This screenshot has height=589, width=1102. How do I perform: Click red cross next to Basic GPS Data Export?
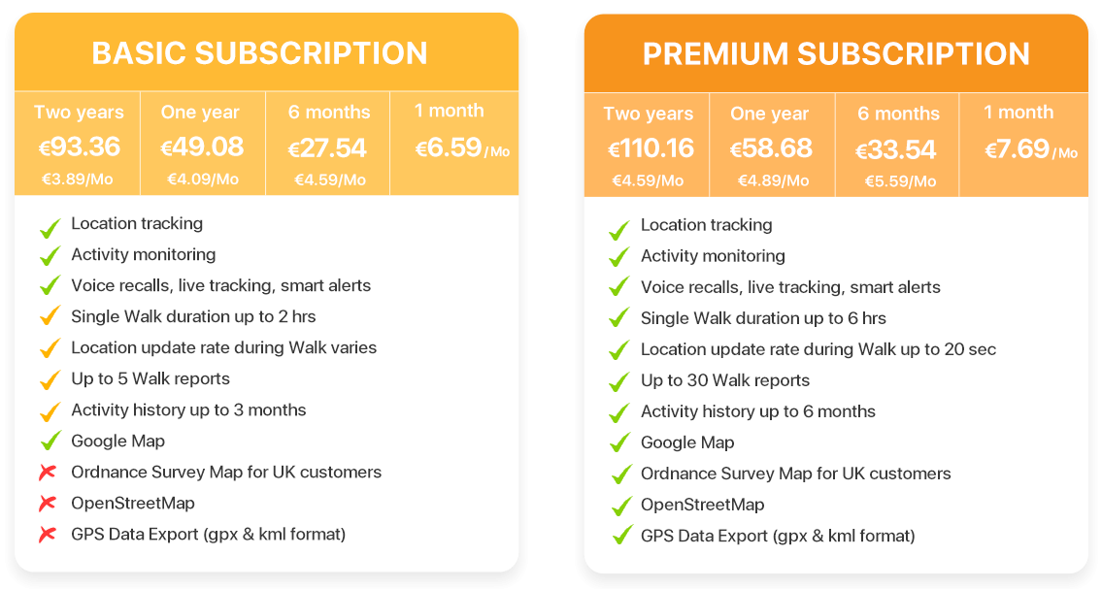click(48, 535)
